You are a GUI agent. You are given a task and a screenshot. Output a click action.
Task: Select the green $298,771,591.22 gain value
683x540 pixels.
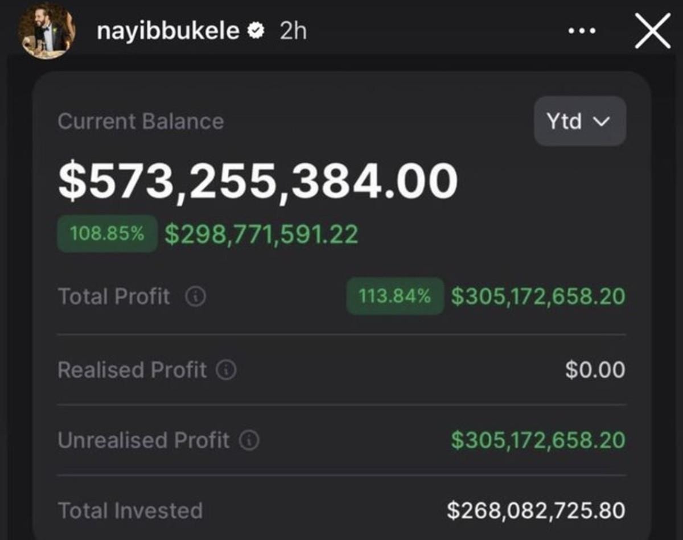261,234
